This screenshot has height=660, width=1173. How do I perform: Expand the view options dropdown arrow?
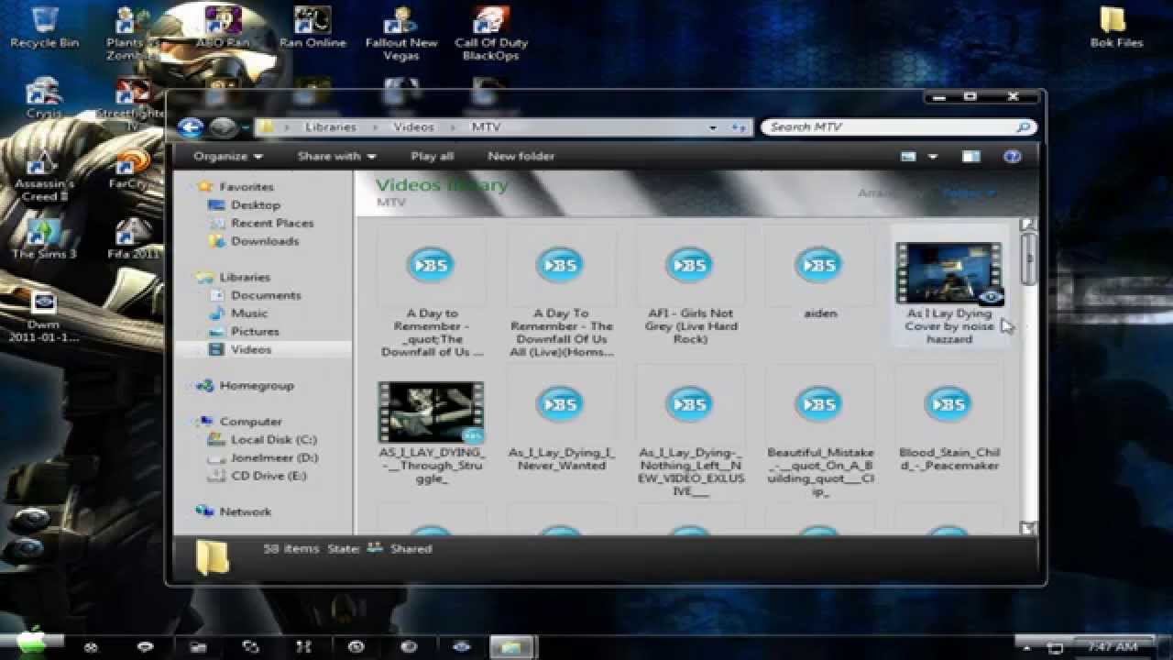point(933,157)
